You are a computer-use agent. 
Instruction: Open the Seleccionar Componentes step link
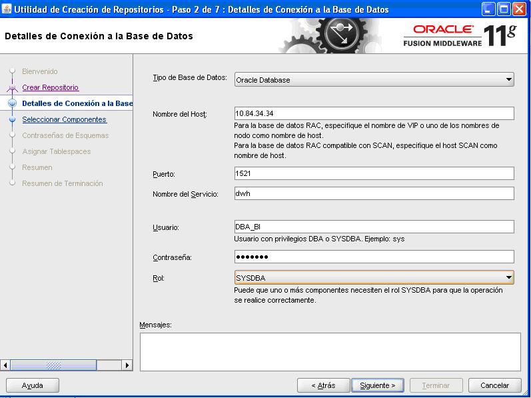pyautogui.click(x=65, y=119)
